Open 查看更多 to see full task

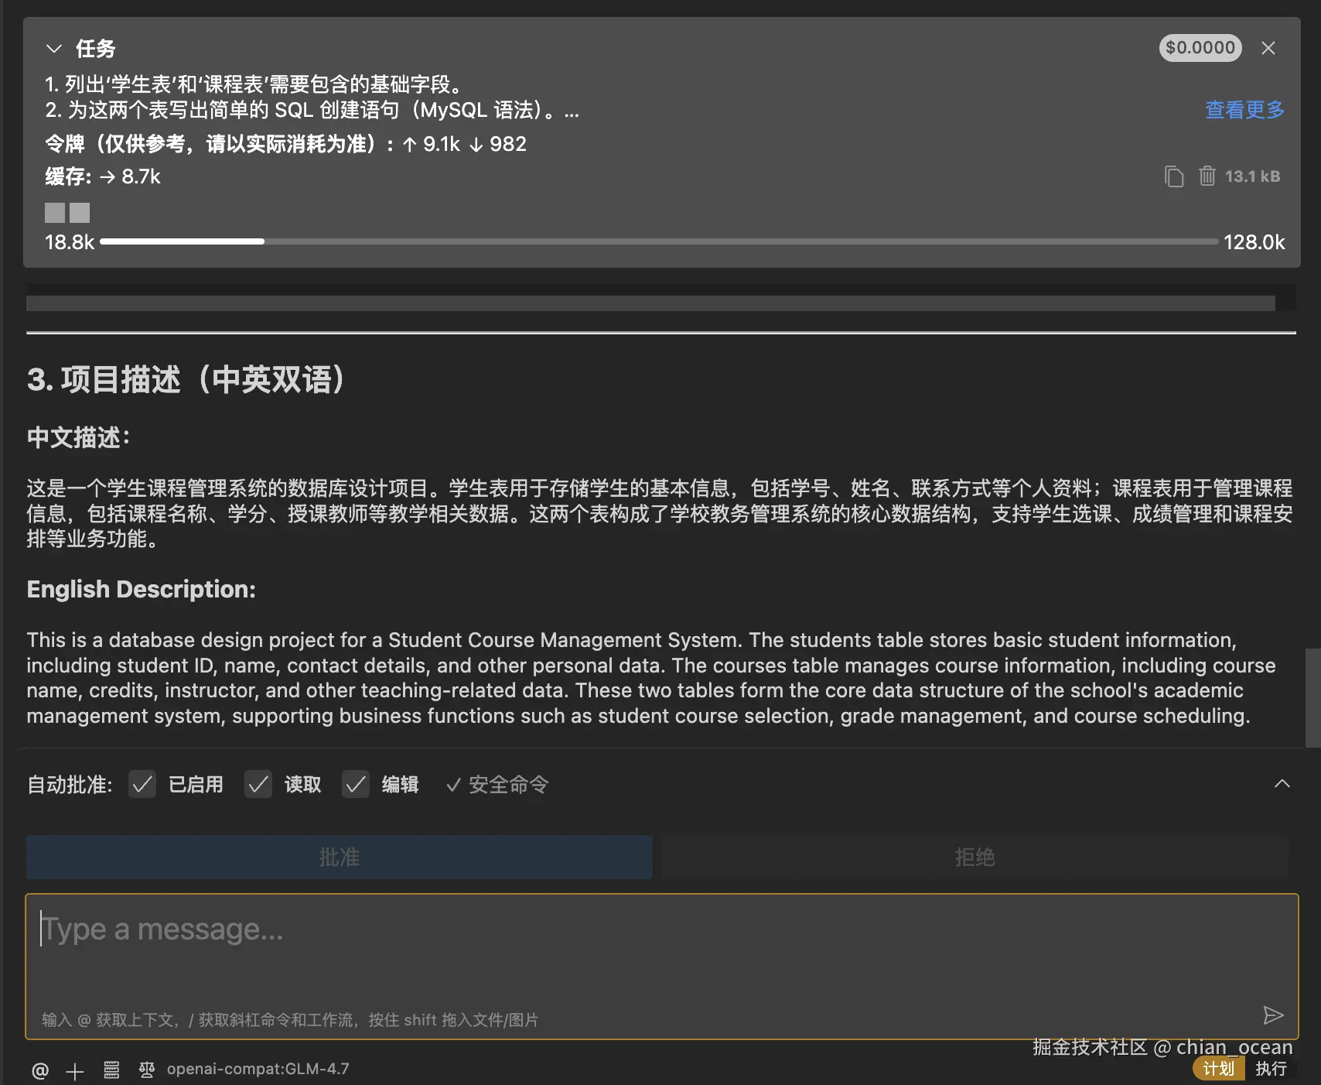coord(1244,110)
